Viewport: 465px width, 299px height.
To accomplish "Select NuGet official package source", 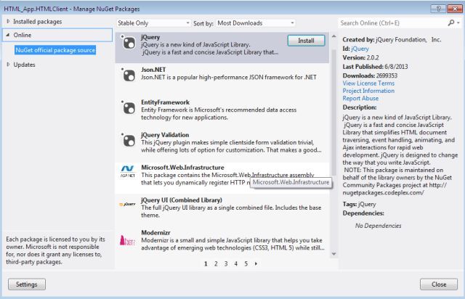I will pyautogui.click(x=55, y=50).
